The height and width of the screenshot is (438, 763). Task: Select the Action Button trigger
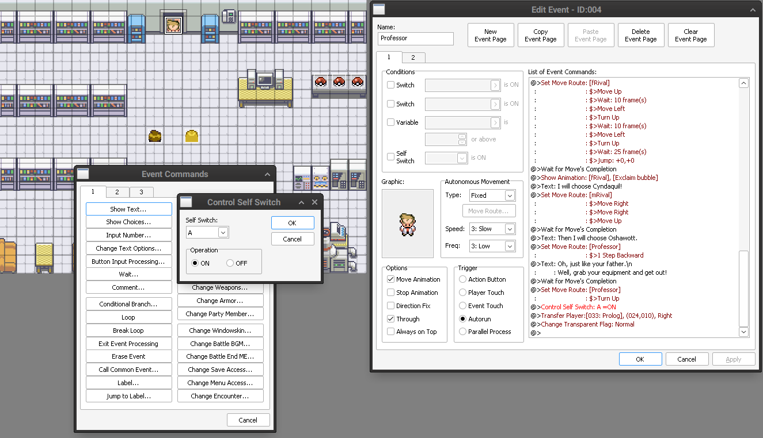462,279
